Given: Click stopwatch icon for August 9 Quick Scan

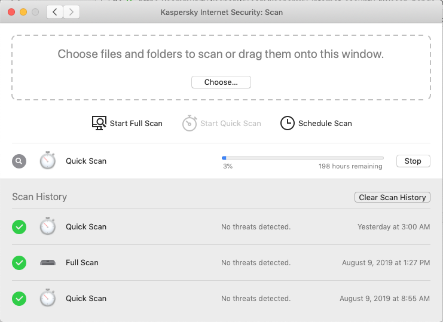Looking at the screenshot, I should click(48, 298).
